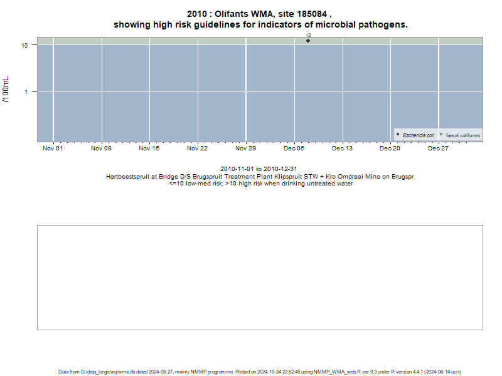Click the y-axis value '10'
Image resolution: width=502 pixels, height=376 pixels.
(24, 45)
